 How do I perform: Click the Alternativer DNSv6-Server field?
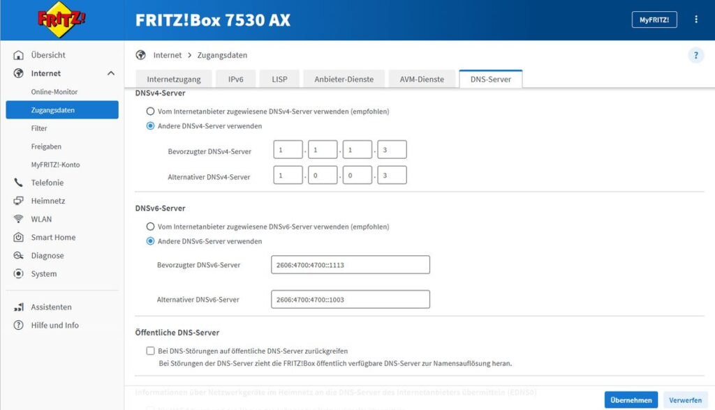351,299
